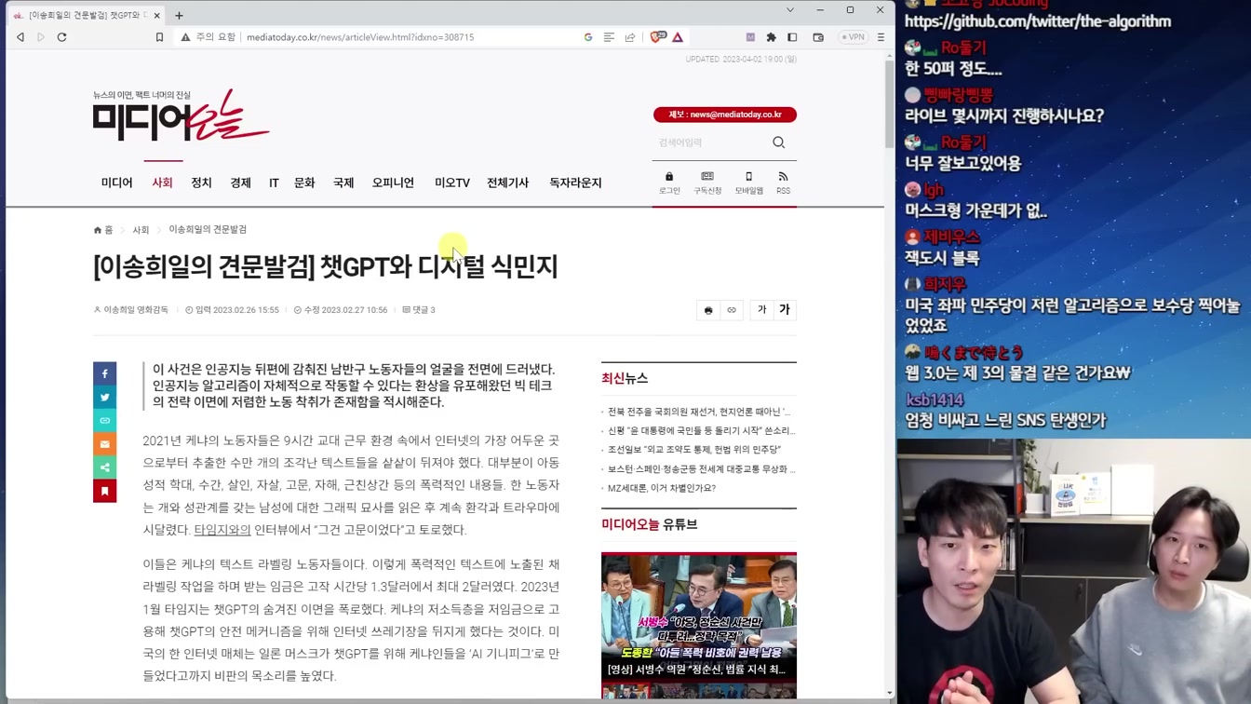Scrap article with red bookmark icon
1251x704 pixels.
[105, 491]
